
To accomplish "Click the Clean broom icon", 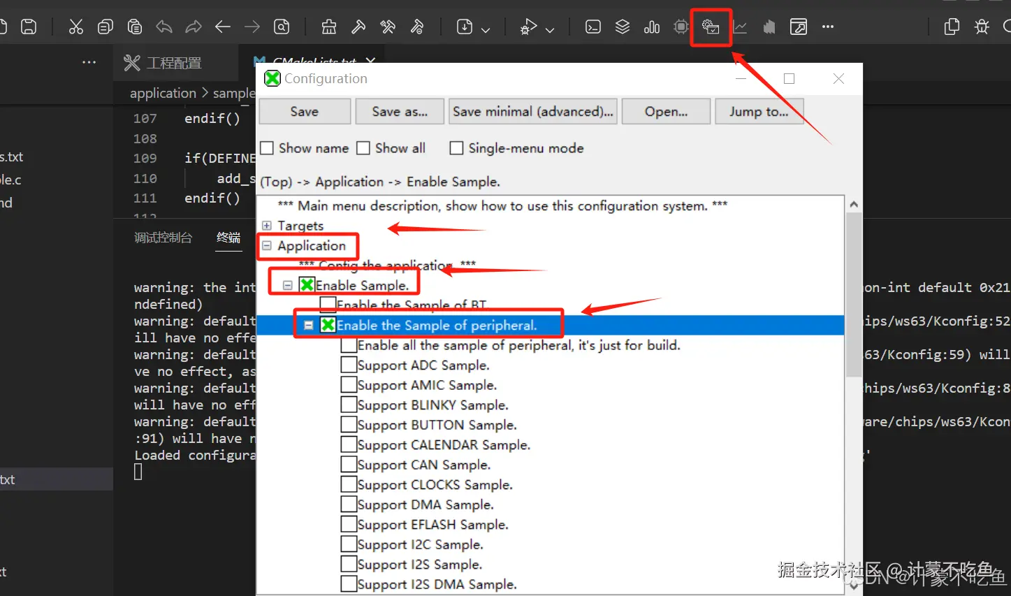I will (329, 27).
